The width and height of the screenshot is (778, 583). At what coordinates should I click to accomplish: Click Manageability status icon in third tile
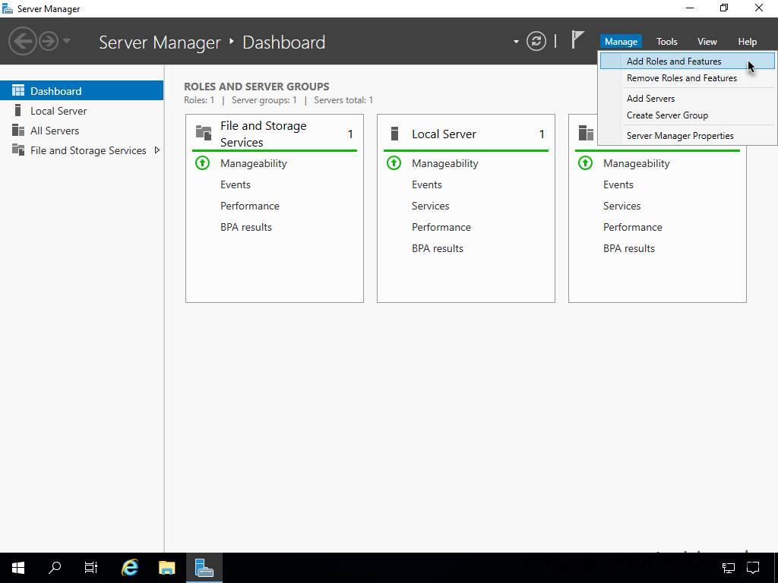(586, 162)
